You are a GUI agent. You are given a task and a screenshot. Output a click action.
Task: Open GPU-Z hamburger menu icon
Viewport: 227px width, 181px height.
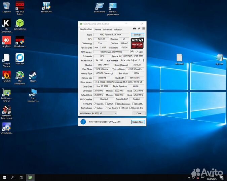pyautogui.click(x=144, y=28)
